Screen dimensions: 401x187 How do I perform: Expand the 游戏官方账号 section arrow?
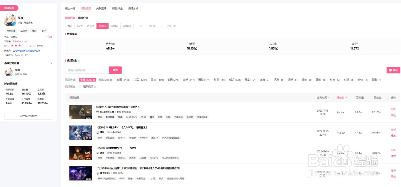point(51,63)
